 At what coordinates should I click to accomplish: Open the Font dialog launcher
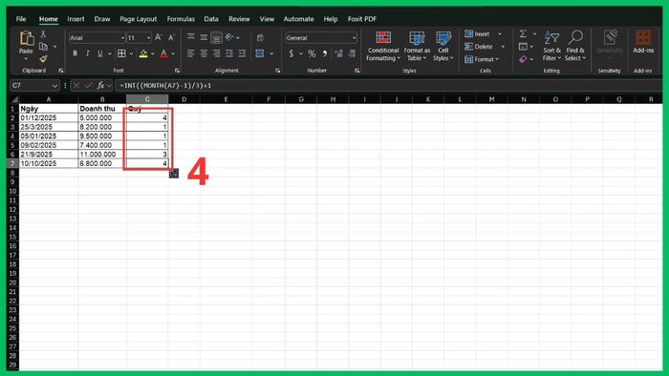(x=177, y=71)
